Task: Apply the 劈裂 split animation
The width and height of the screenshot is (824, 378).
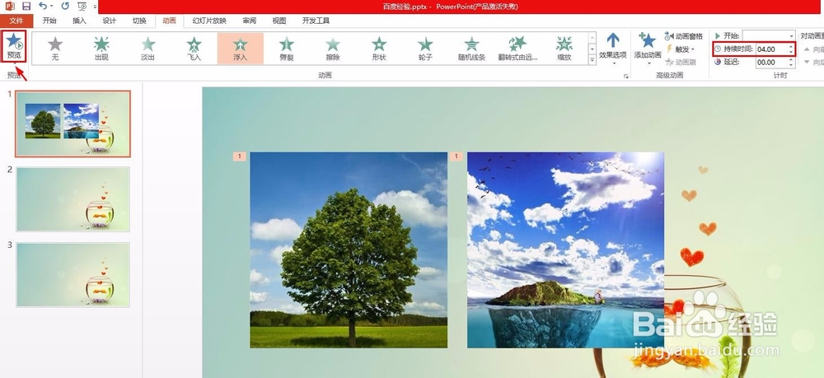Action: [x=287, y=49]
